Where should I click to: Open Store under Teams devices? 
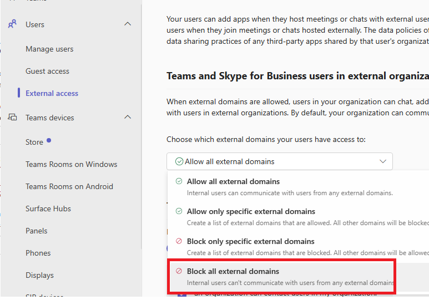pos(34,142)
